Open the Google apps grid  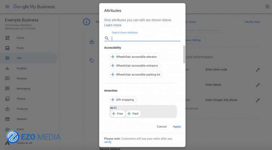pos(267,7)
